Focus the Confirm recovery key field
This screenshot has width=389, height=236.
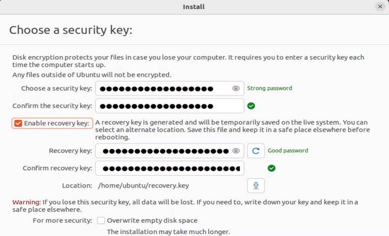click(x=163, y=168)
